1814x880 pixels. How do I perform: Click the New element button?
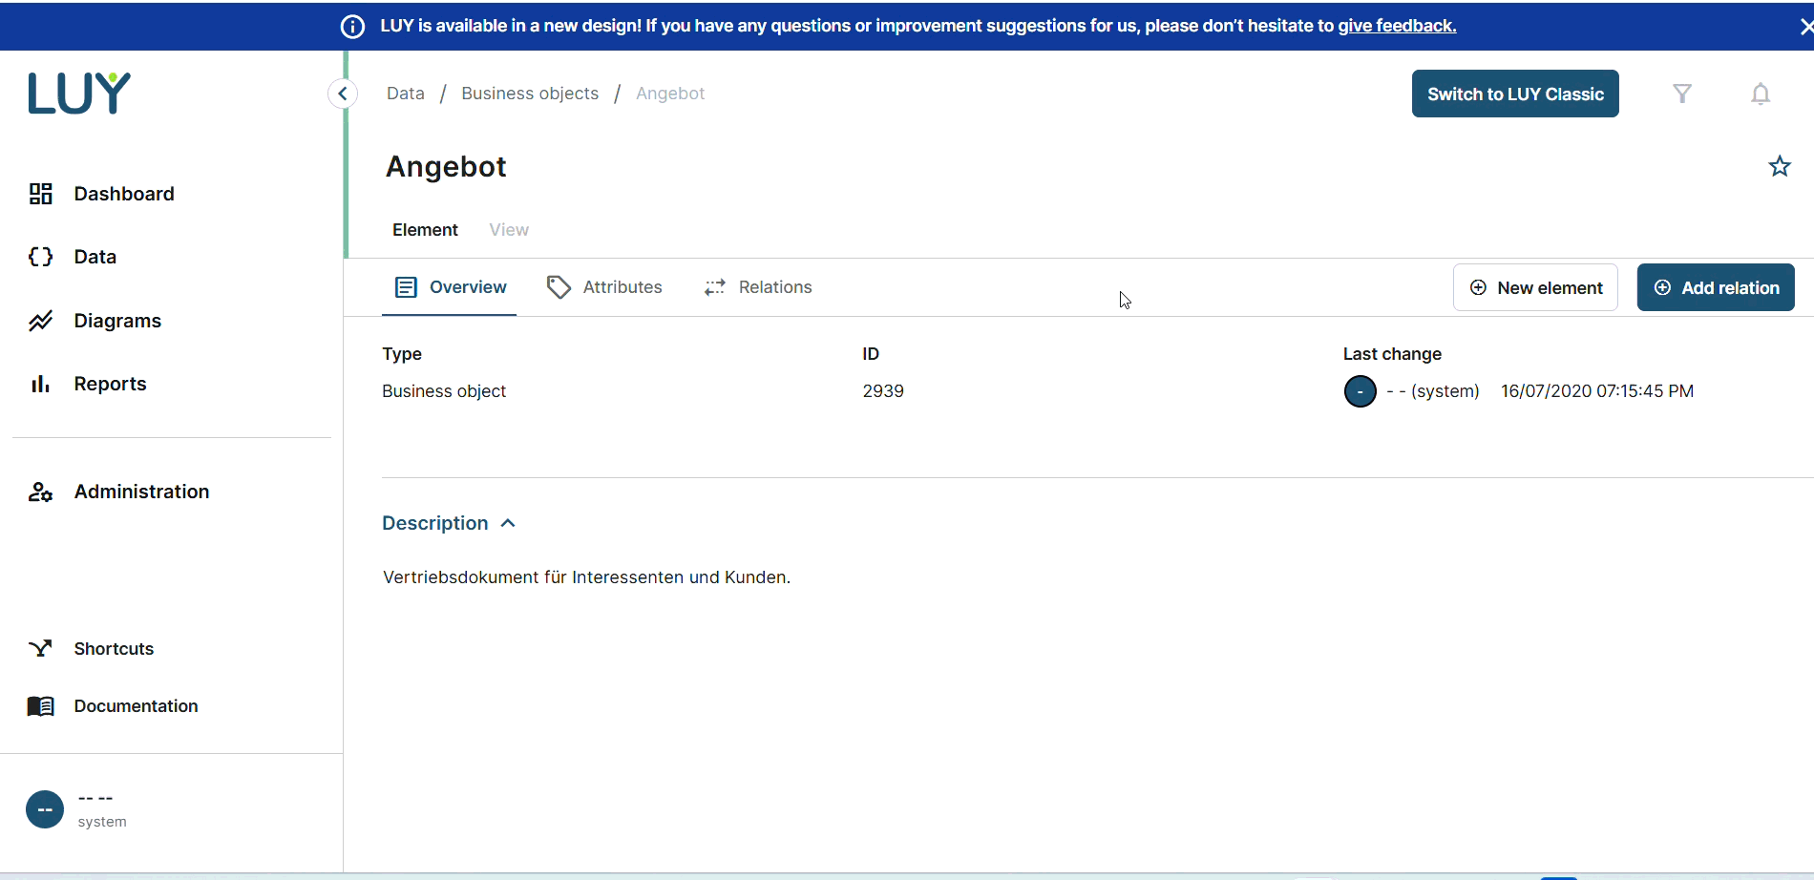pyautogui.click(x=1535, y=287)
